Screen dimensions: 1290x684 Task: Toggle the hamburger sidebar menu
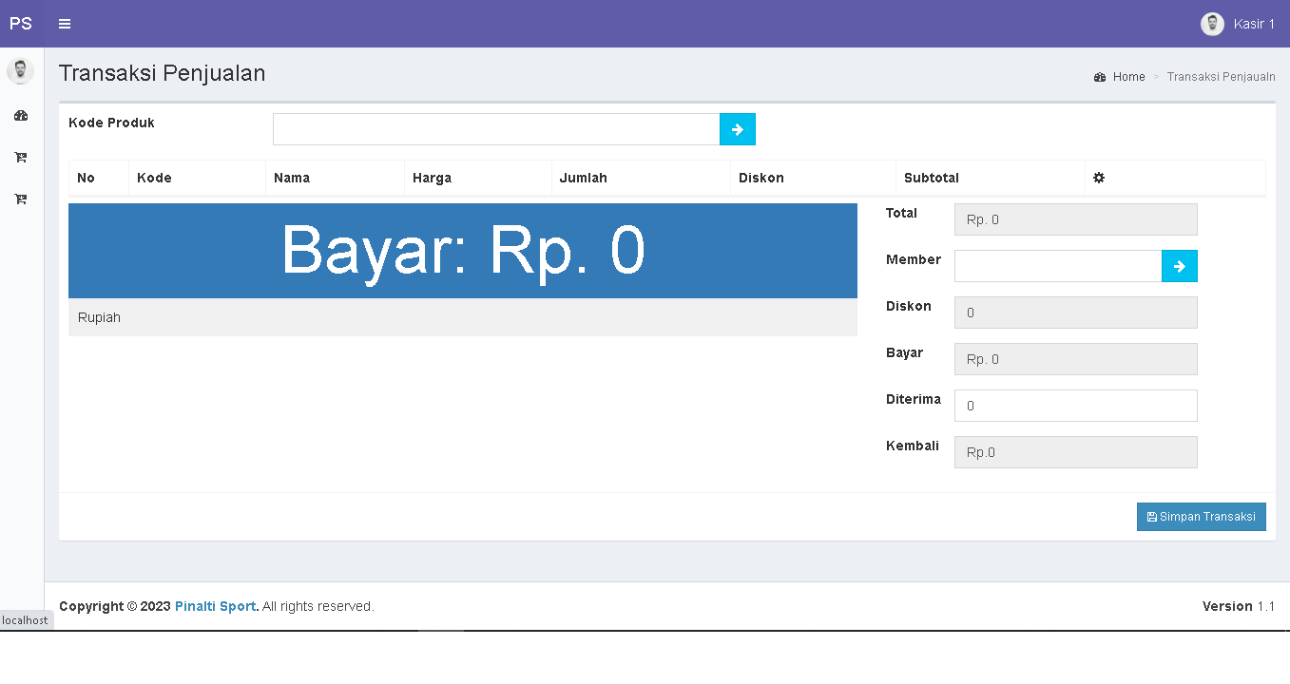pyautogui.click(x=65, y=24)
